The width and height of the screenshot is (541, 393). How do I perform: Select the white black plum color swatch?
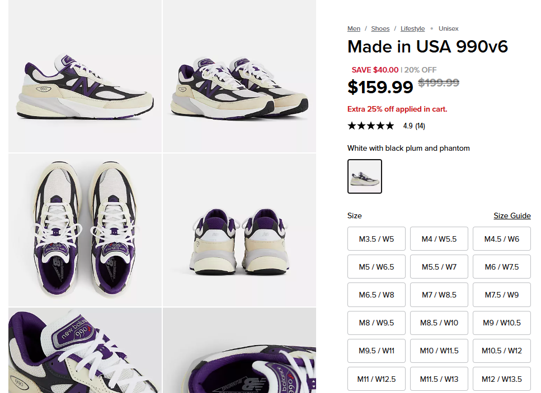click(x=365, y=176)
